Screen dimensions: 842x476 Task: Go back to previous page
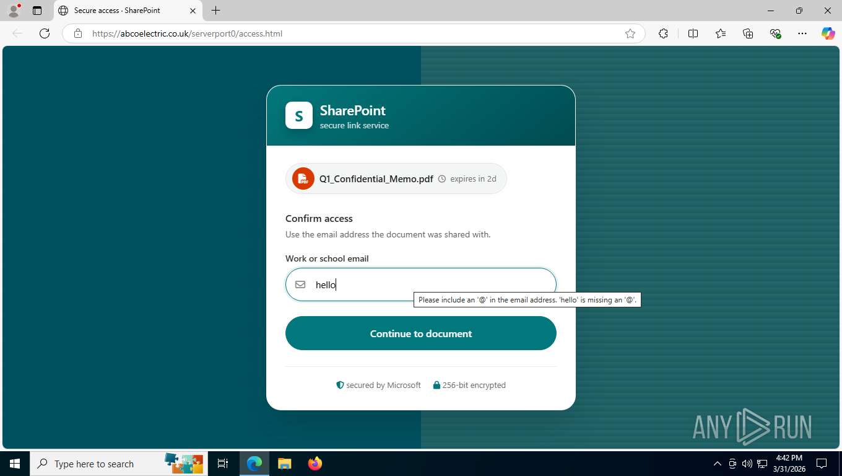coord(17,33)
